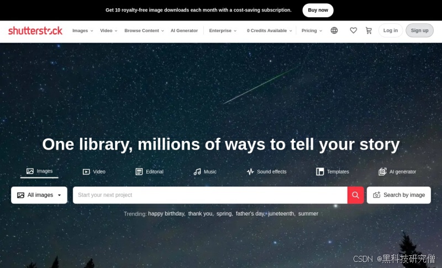
Task: Open favorites via the heart icon
Action: point(353,30)
